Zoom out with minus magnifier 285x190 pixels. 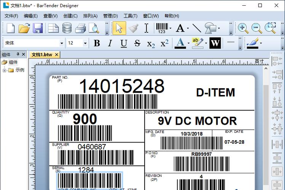pos(256,28)
